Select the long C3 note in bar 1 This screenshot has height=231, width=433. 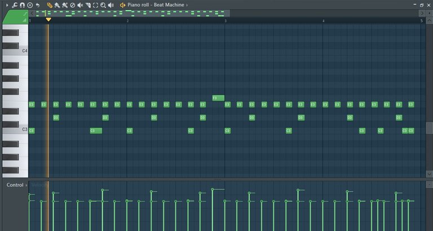[x=96, y=131]
